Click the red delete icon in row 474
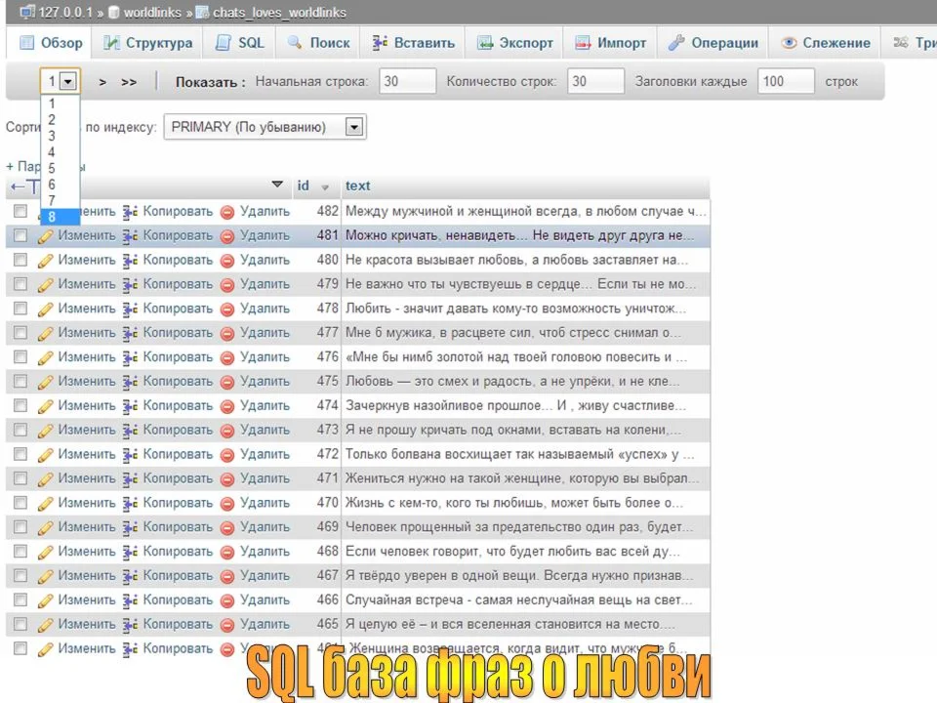 click(227, 406)
